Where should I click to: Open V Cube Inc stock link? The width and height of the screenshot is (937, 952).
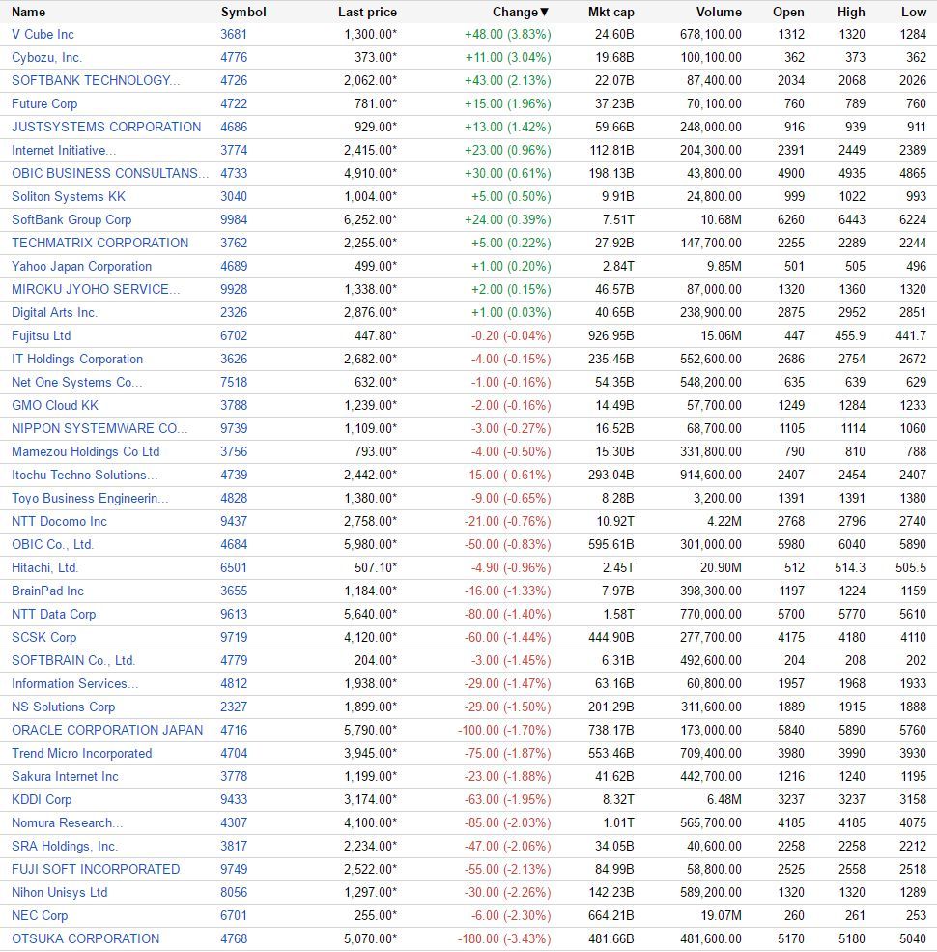point(43,35)
